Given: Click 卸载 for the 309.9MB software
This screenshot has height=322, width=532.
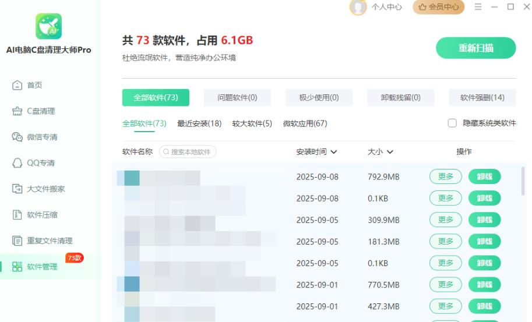Looking at the screenshot, I should coord(484,220).
